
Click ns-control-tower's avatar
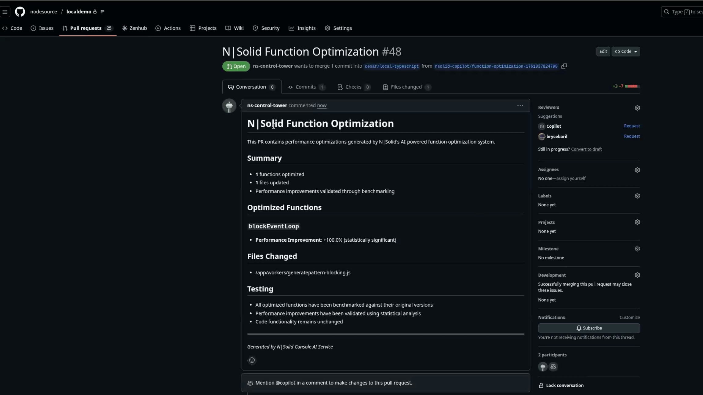[229, 105]
